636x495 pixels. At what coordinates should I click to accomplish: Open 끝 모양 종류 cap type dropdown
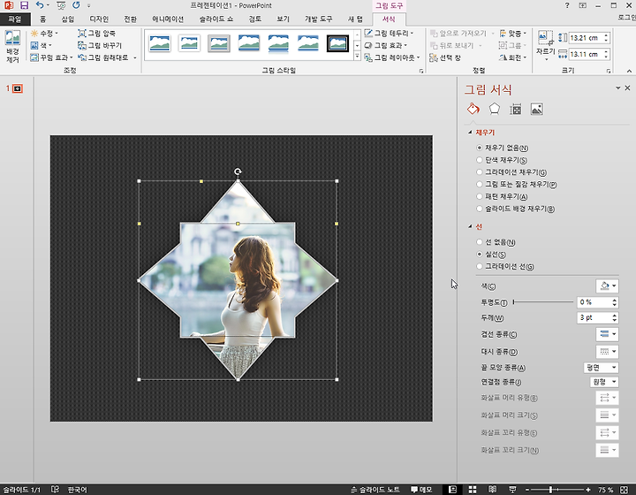point(601,368)
